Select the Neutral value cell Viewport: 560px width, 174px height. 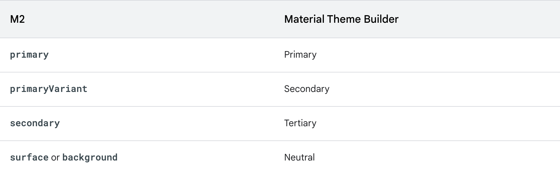(x=299, y=158)
